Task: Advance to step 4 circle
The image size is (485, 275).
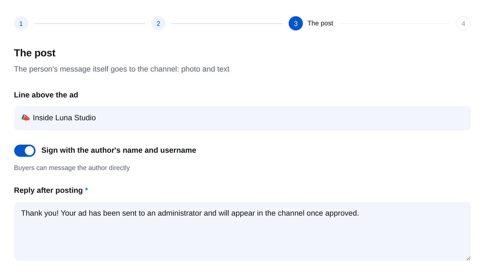Action: [x=463, y=23]
